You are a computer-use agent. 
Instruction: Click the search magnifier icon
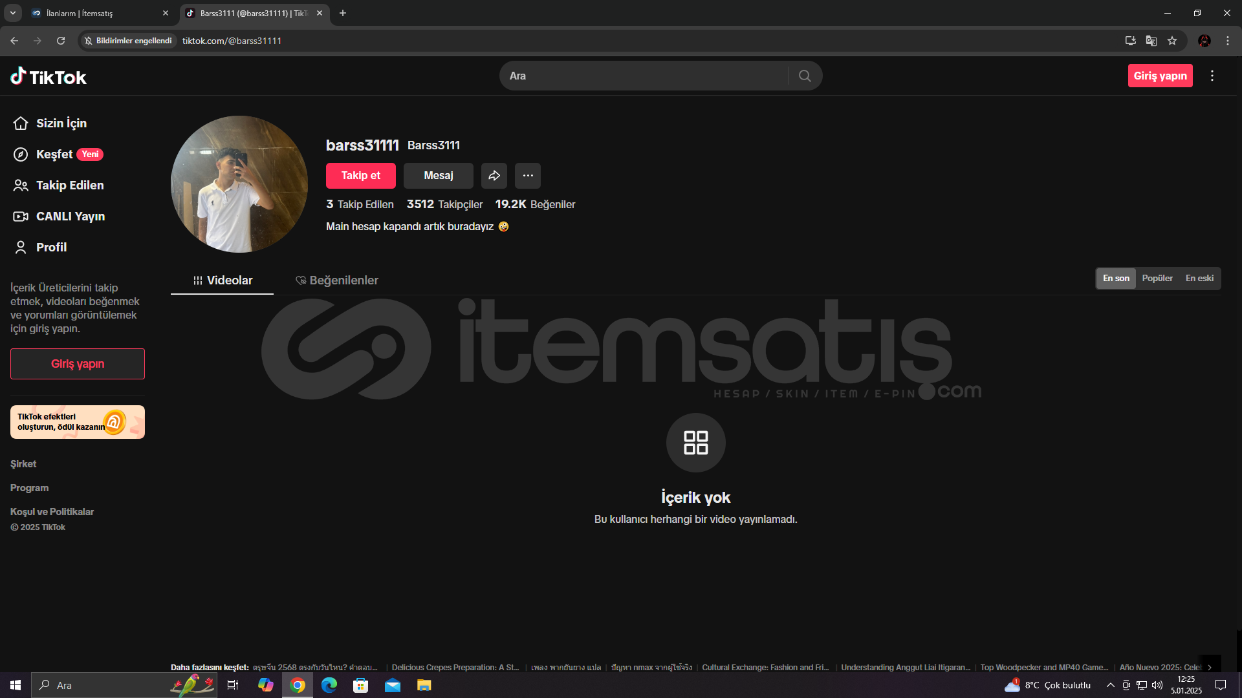click(805, 76)
